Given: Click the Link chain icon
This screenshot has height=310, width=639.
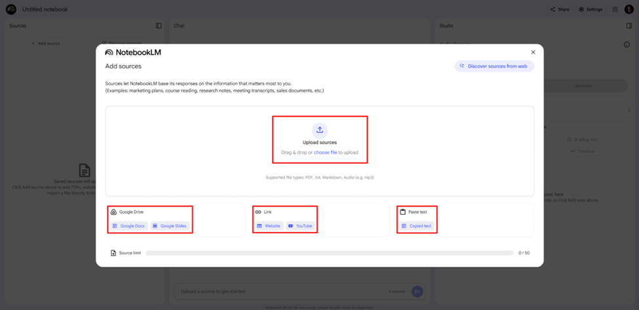Looking at the screenshot, I should 258,212.
